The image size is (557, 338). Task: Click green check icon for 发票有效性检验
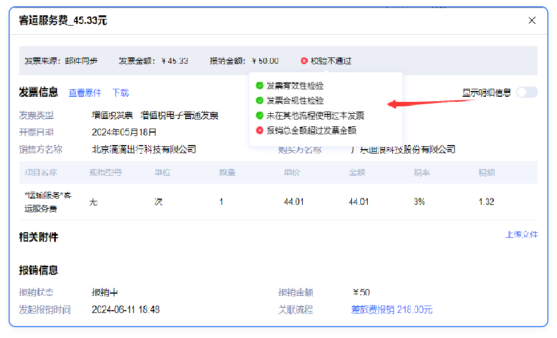click(259, 86)
